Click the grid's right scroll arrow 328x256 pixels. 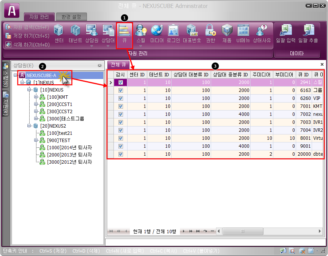(x=320, y=231)
